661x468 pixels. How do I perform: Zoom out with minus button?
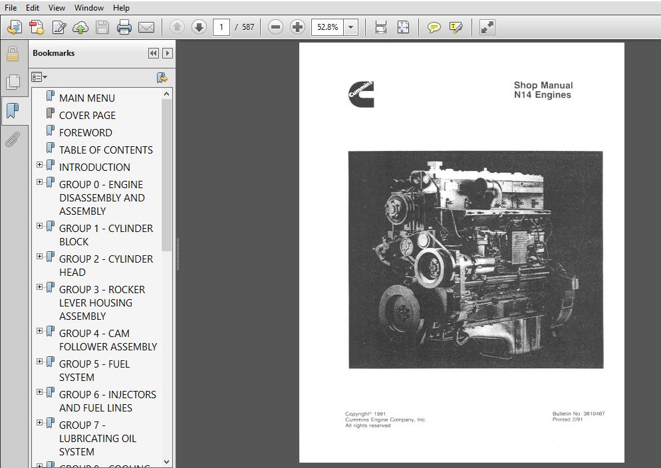coord(275,27)
